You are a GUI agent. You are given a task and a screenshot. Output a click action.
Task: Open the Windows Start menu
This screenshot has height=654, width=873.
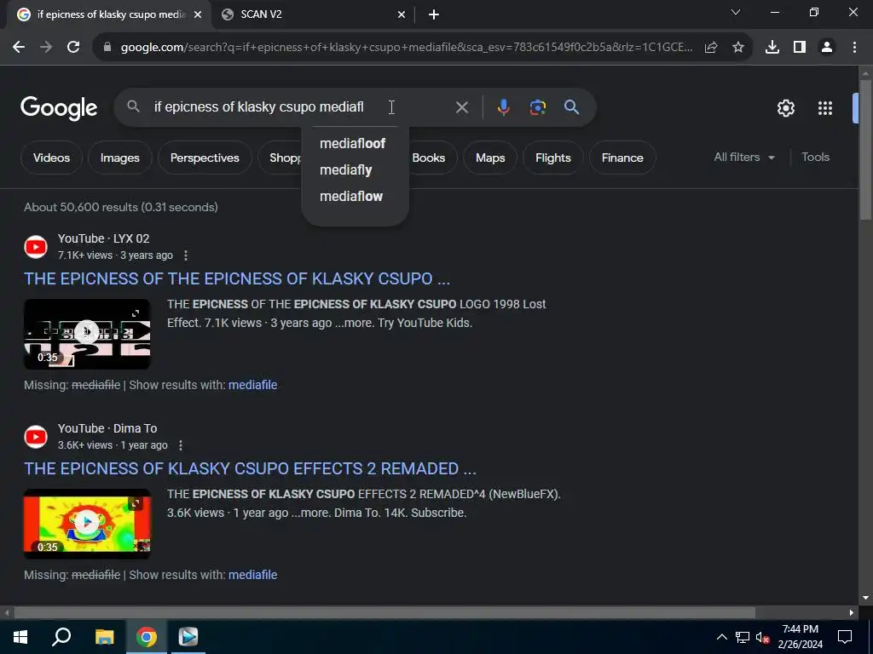(x=20, y=637)
